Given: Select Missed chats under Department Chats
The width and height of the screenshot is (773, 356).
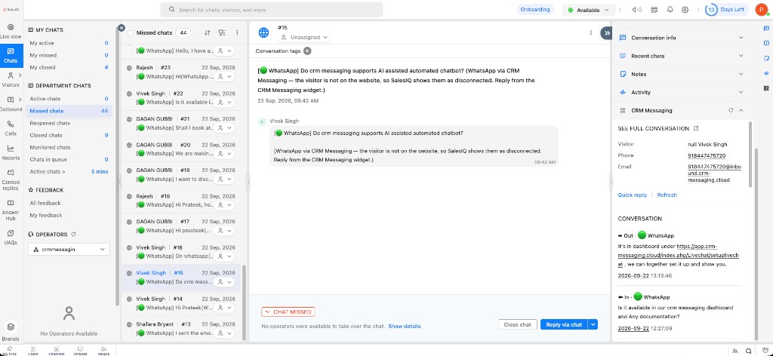Looking at the screenshot, I should pos(69,111).
